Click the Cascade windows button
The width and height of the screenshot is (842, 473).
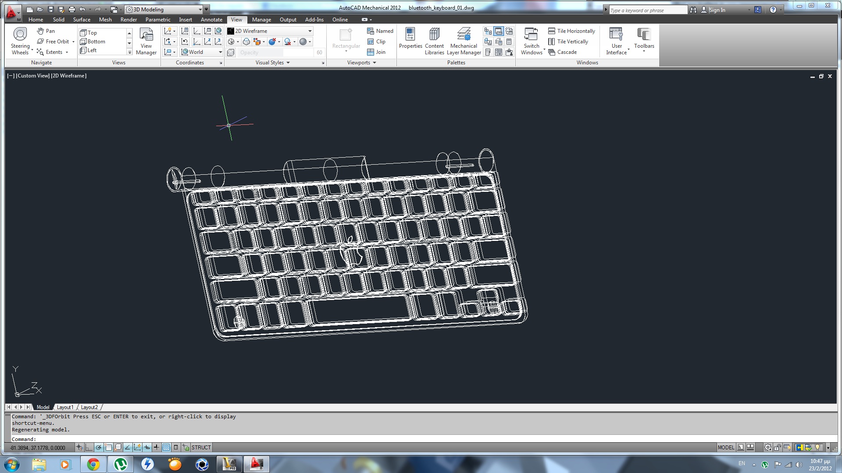pyautogui.click(x=562, y=52)
